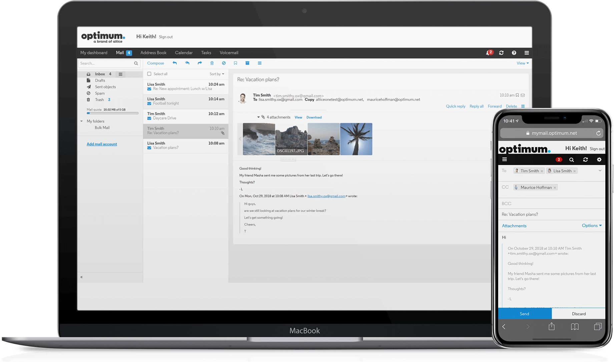Tap the gear settings icon on the phone
Image resolution: width=614 pixels, height=362 pixels.
(599, 160)
